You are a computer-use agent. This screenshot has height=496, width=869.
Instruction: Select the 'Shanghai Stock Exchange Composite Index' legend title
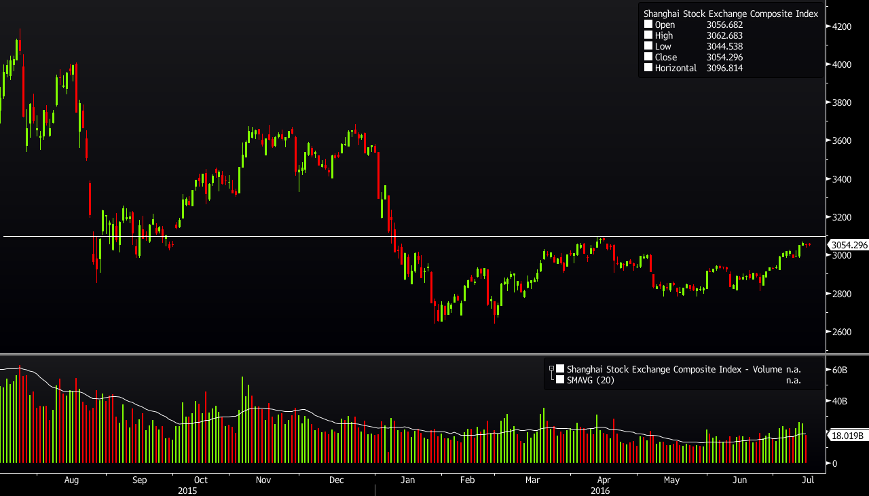(731, 14)
